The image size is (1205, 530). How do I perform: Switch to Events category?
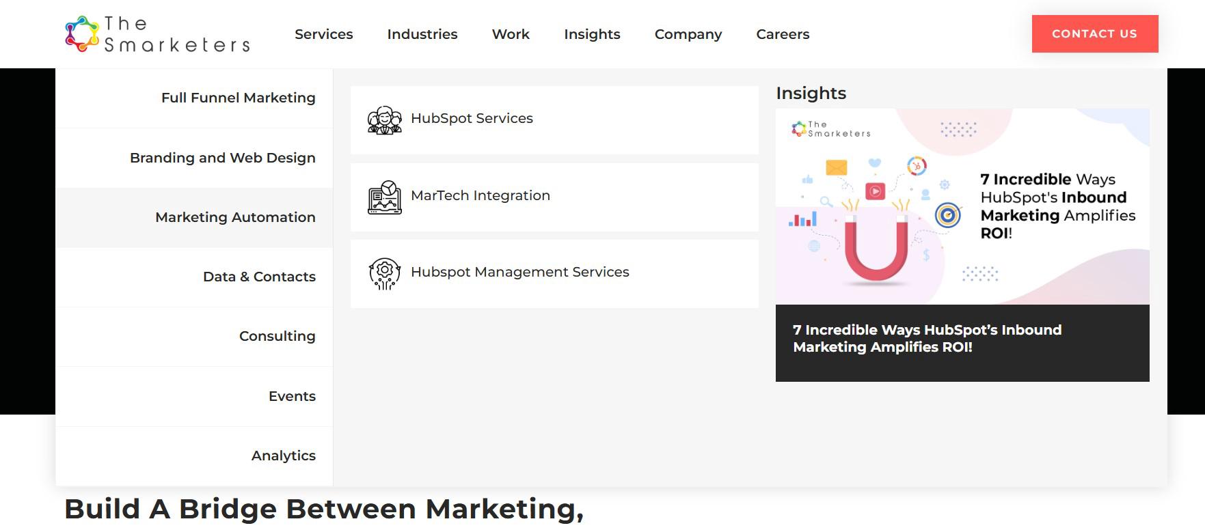pyautogui.click(x=292, y=396)
